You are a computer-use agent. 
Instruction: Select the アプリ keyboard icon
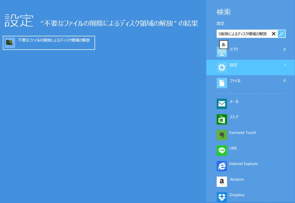[x=222, y=52]
